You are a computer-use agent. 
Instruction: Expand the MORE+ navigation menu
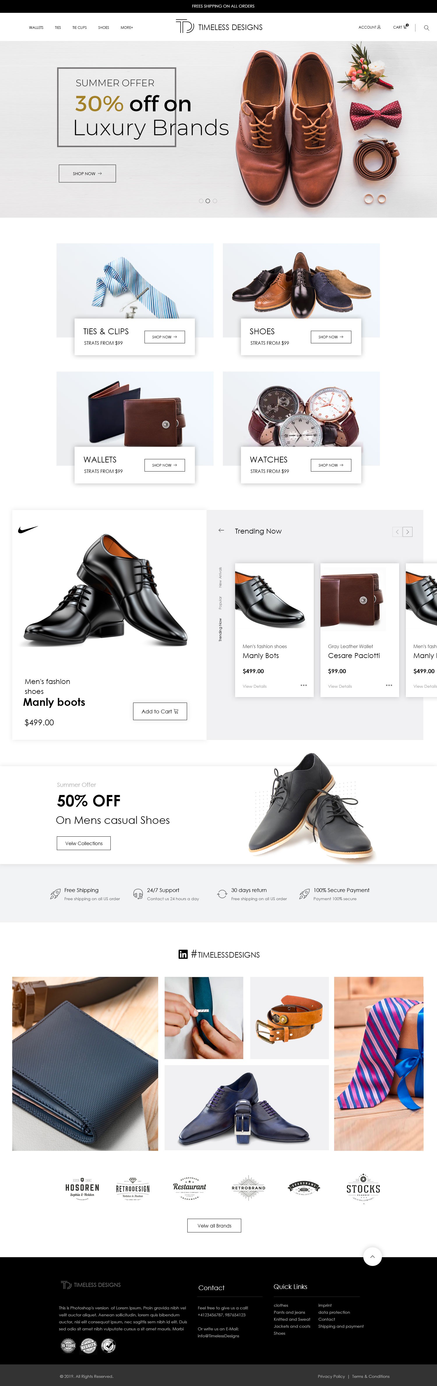(x=126, y=27)
